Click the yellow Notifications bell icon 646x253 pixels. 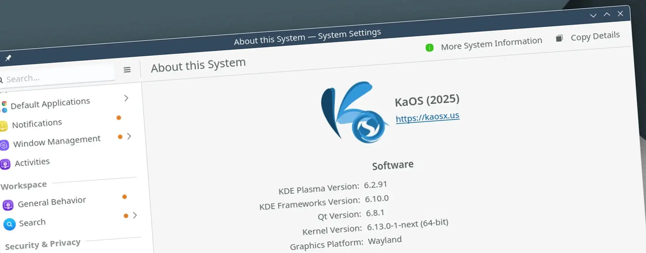pos(3,126)
